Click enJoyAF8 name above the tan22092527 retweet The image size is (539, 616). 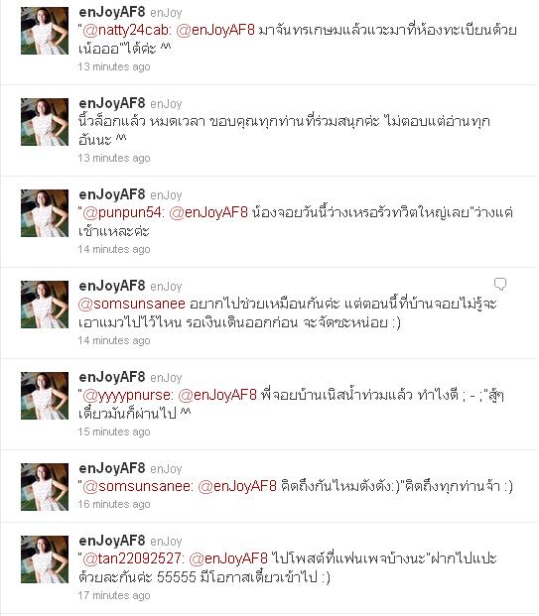click(x=112, y=541)
